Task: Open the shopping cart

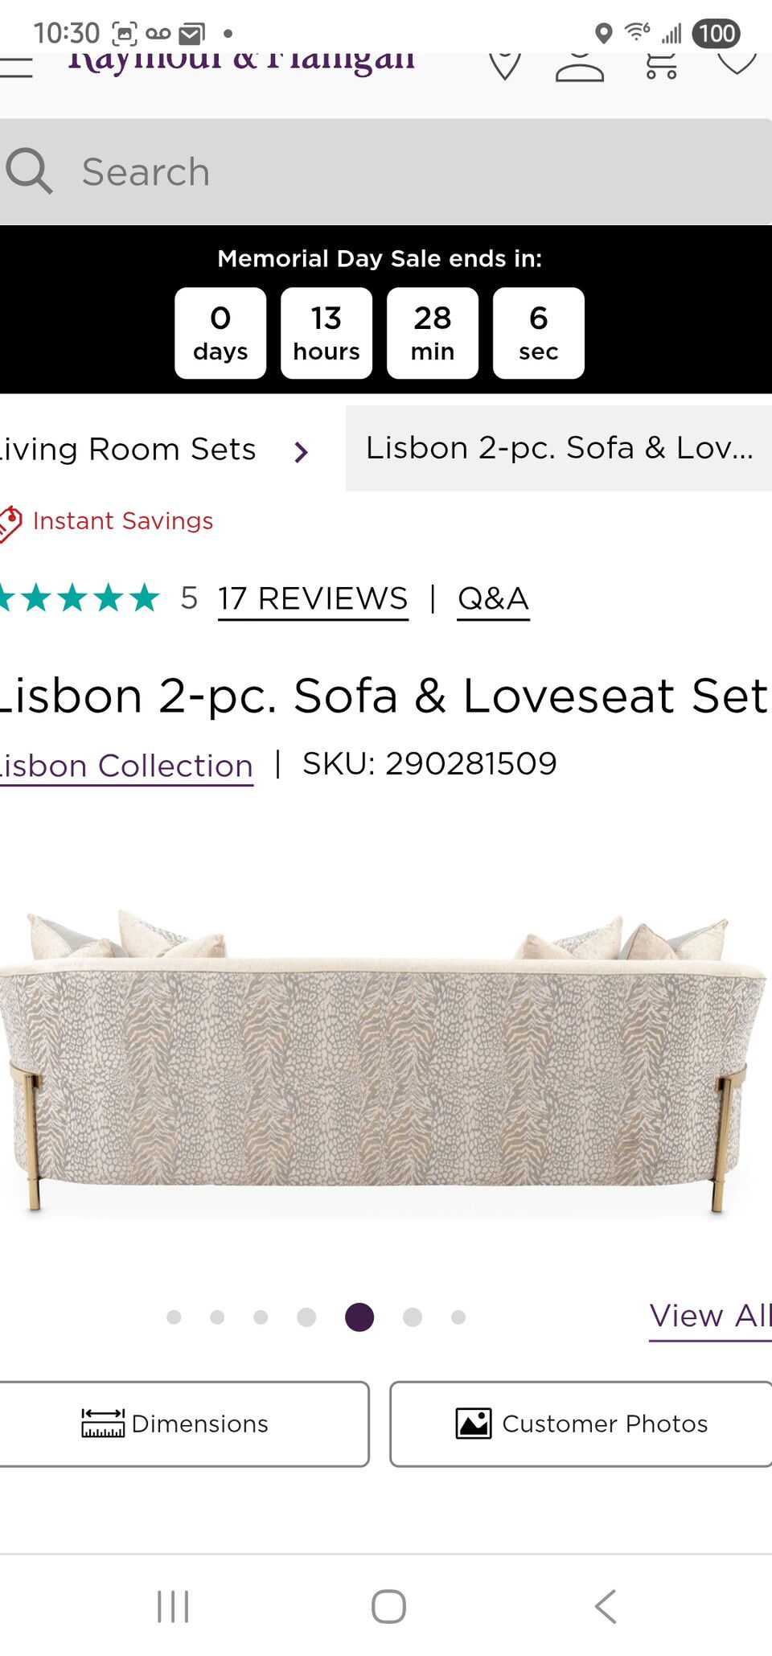Action: click(661, 64)
